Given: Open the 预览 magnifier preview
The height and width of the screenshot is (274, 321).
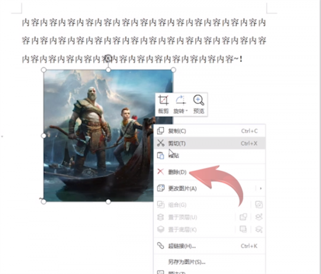Looking at the screenshot, I should pos(198,104).
